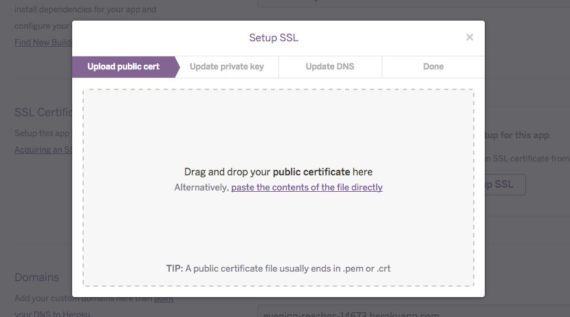Click the TIP text about .pem or .crt

pos(278,268)
